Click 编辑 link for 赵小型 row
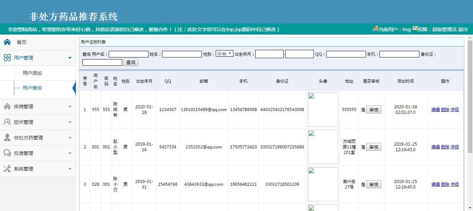Image resolution: width=473 pixels, height=211 pixels. (x=435, y=147)
